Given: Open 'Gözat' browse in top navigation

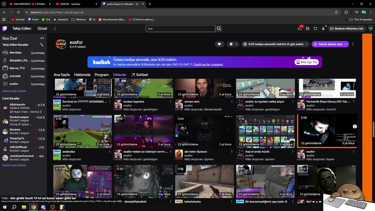Looking at the screenshot, I should [42, 28].
